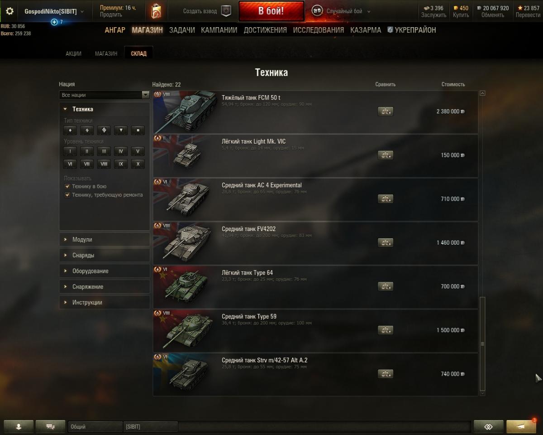Add Type 59 to comparison
The width and height of the screenshot is (543, 435).
pos(386,330)
